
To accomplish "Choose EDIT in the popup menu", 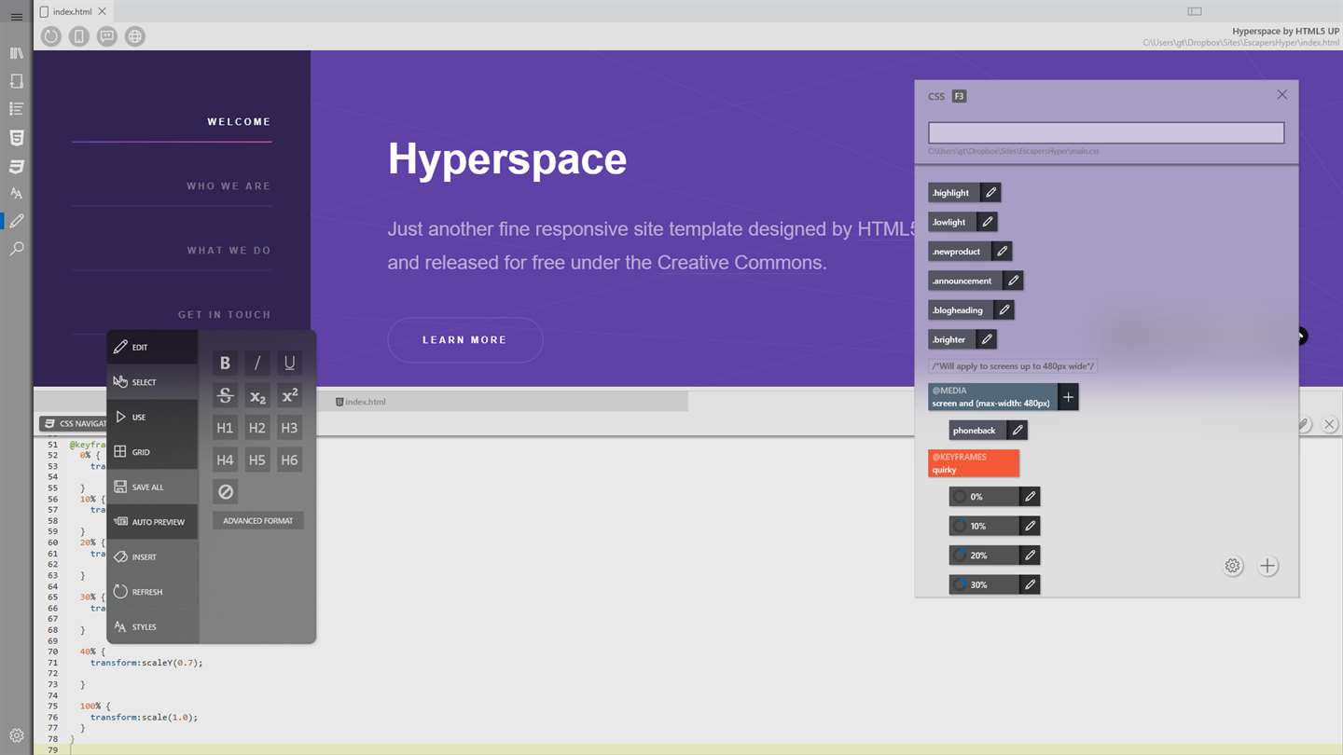I will point(152,347).
